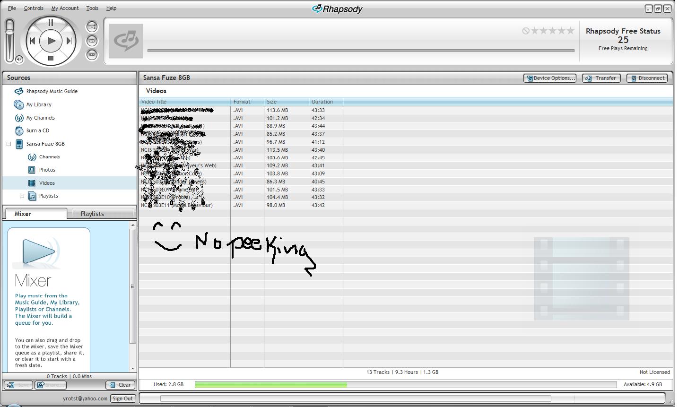Mute the volume speaker icon
Viewport: 679px width, 407px height.
click(x=19, y=59)
